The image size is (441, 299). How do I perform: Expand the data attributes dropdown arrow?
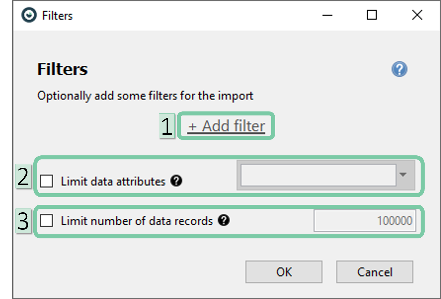(403, 175)
